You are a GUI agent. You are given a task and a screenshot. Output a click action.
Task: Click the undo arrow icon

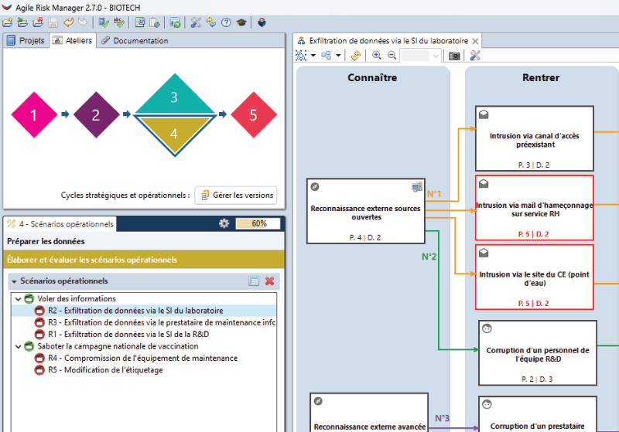(68, 22)
